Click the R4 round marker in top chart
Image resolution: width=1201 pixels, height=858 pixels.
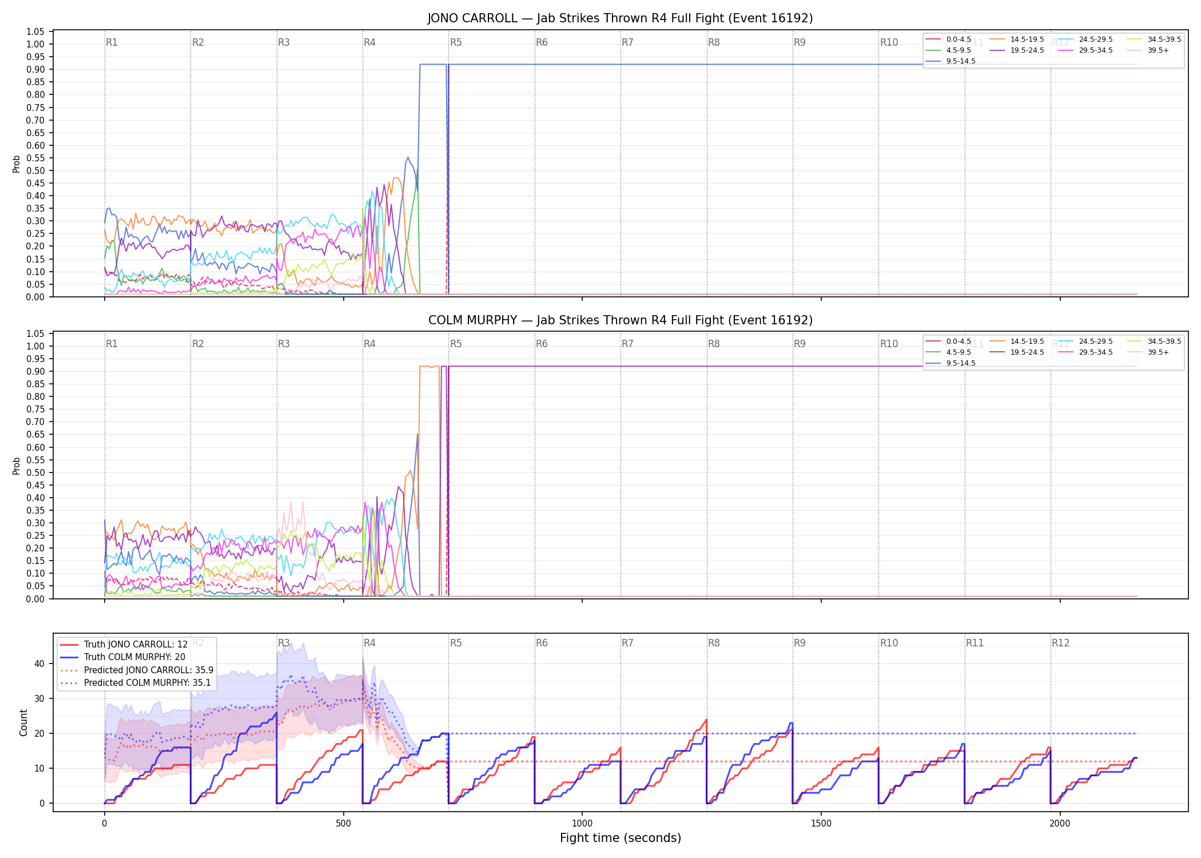[369, 42]
